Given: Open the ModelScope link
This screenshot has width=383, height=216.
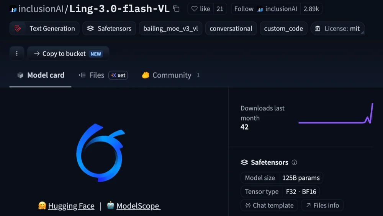Looking at the screenshot, I should pyautogui.click(x=138, y=206).
